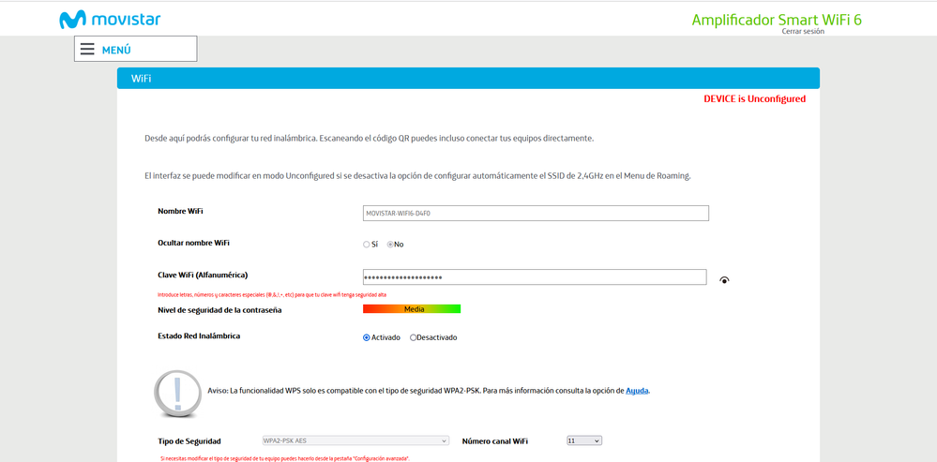Image resolution: width=937 pixels, height=462 pixels.
Task: Click the Movistar M logo icon
Action: (x=72, y=20)
